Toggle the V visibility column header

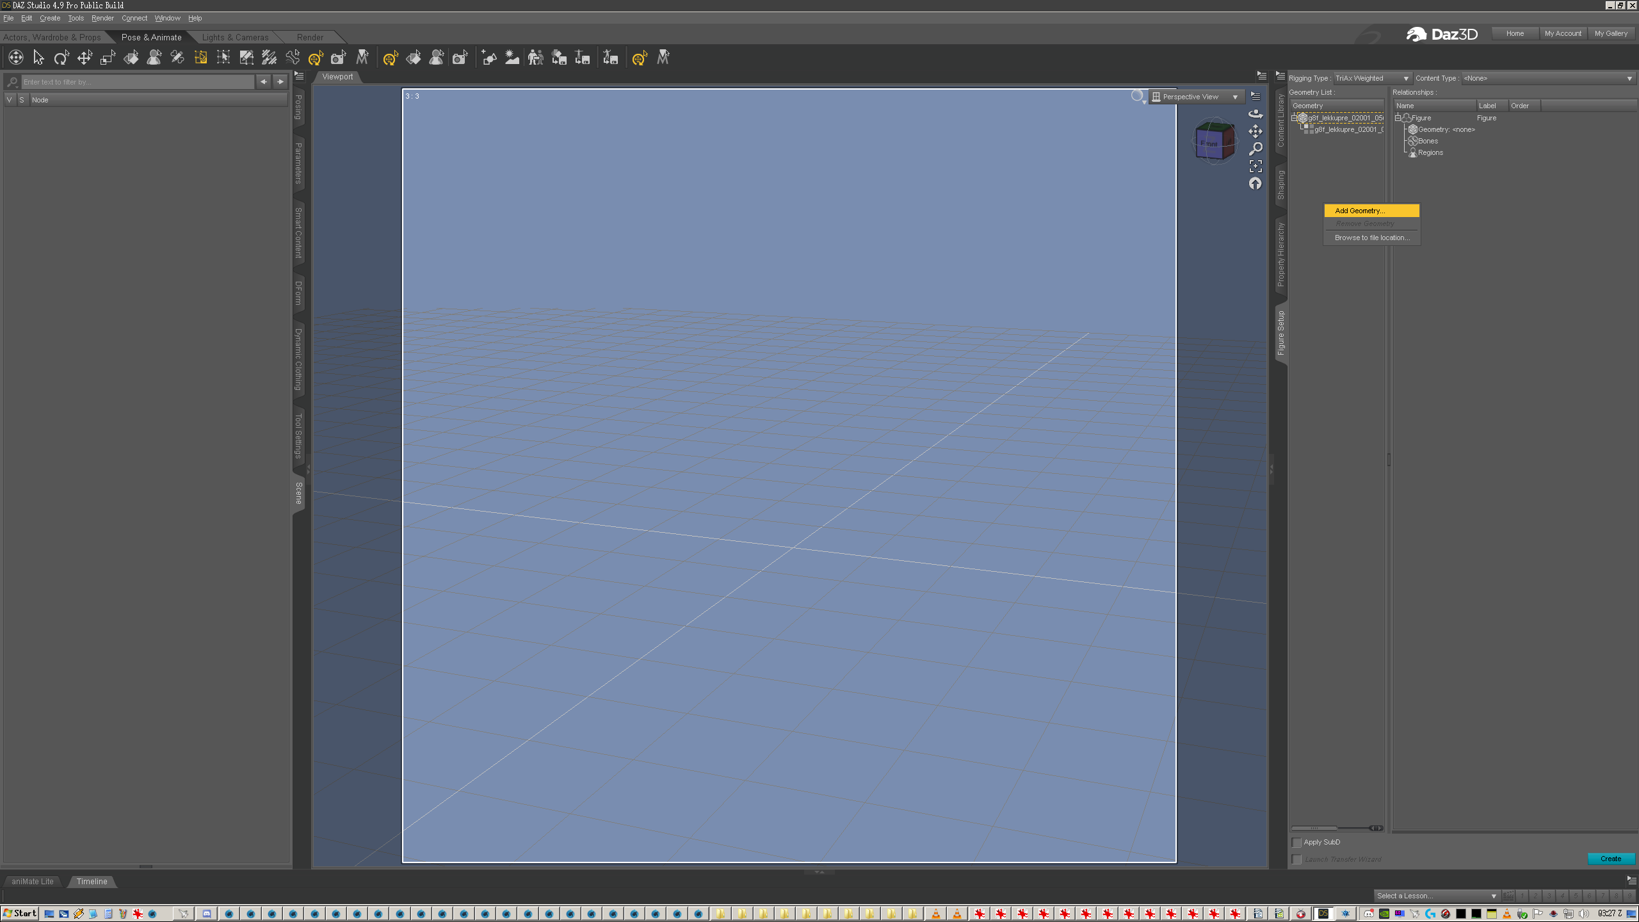pyautogui.click(x=10, y=100)
